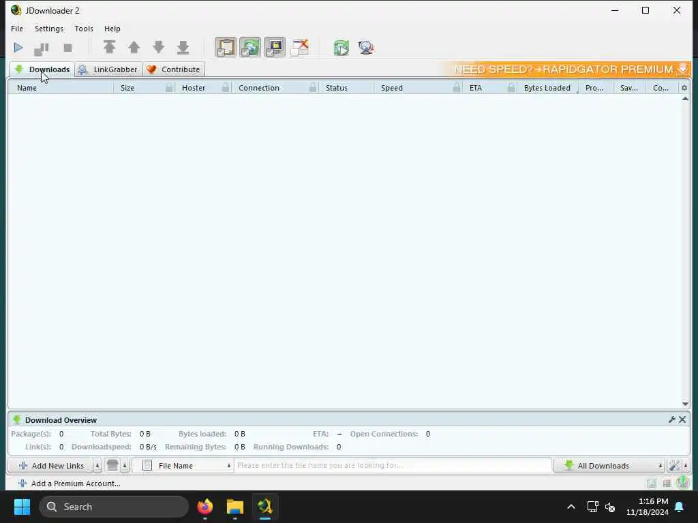698x523 pixels.
Task: Click the Rapidgator Premium banner
Action: 565,69
